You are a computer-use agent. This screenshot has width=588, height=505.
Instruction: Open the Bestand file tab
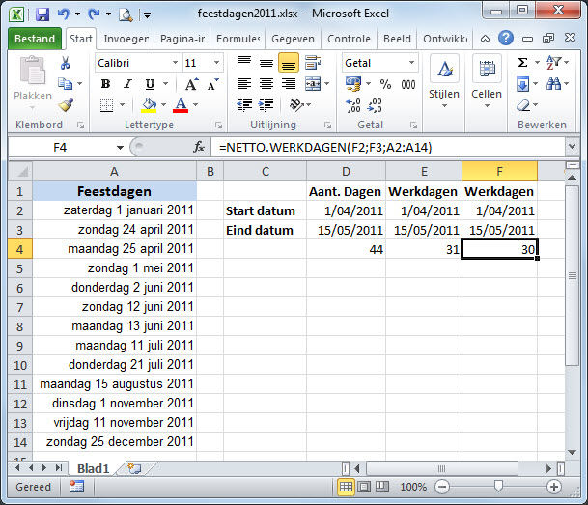(x=35, y=39)
